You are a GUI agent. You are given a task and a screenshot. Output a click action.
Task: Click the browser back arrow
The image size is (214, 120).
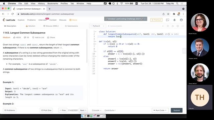click(3, 14)
